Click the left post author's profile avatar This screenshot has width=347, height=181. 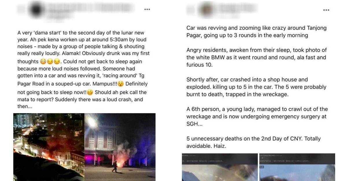tap(37, 10)
